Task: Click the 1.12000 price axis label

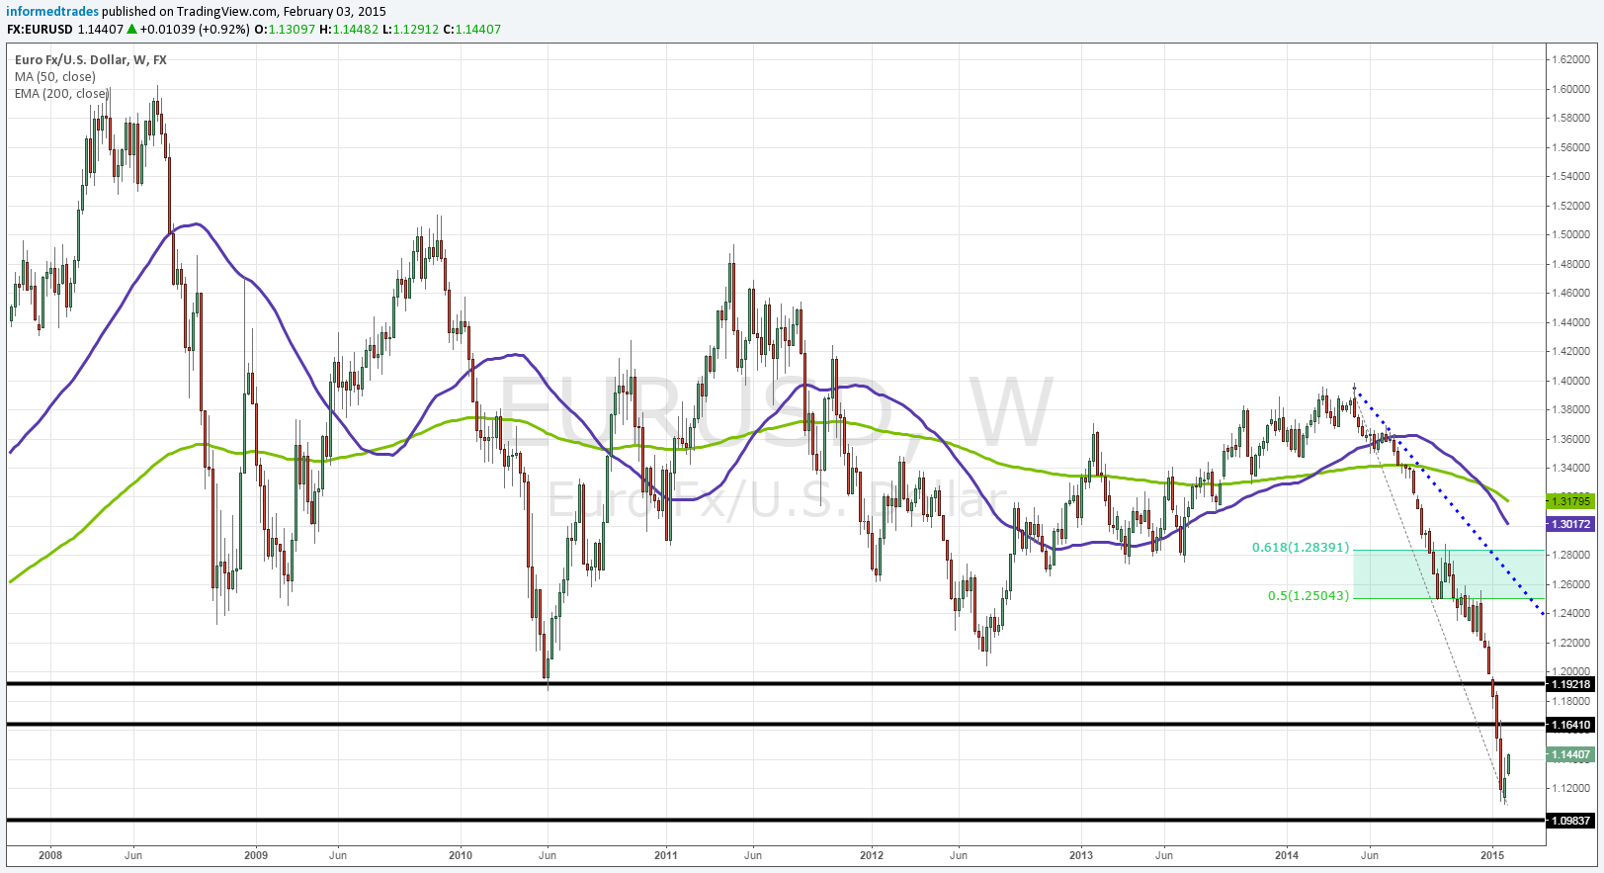Action: tap(1570, 788)
